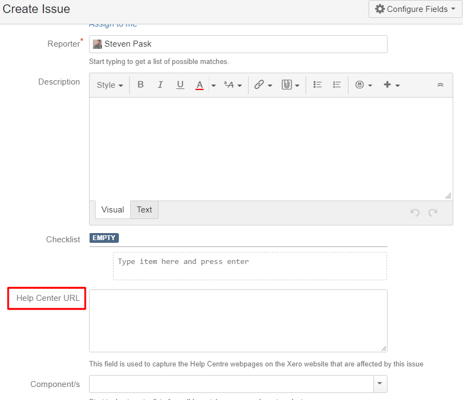Click the 'Checklist' field label
This screenshot has width=463, height=400.
click(63, 240)
